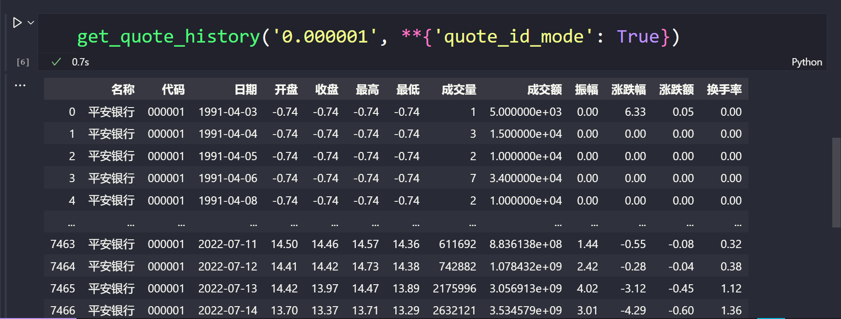Click the 日期 column header
841x319 pixels.
click(x=246, y=90)
